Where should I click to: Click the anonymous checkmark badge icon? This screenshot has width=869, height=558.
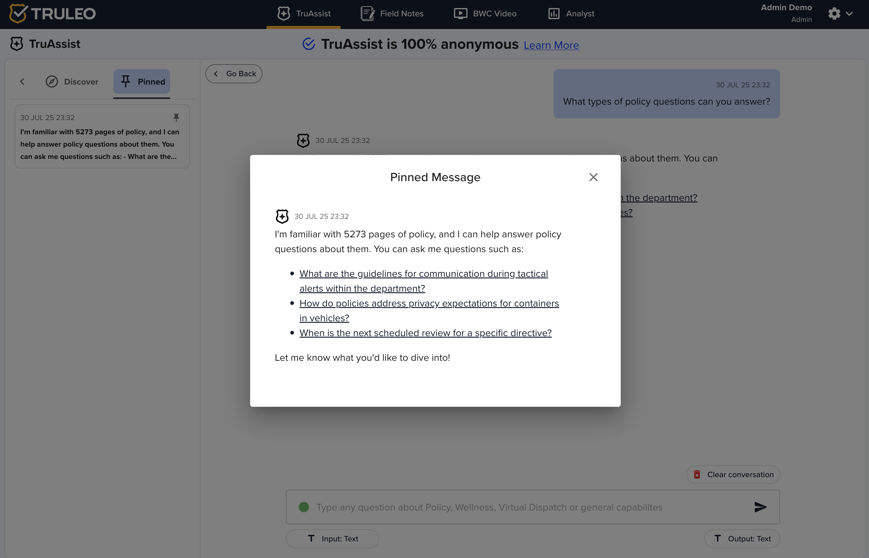click(x=309, y=44)
